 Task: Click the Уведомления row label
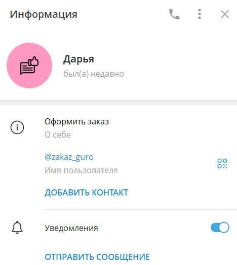(71, 228)
